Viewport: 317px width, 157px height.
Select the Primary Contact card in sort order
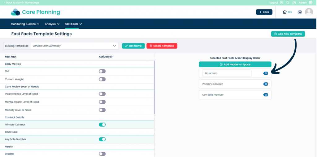pos(235,84)
